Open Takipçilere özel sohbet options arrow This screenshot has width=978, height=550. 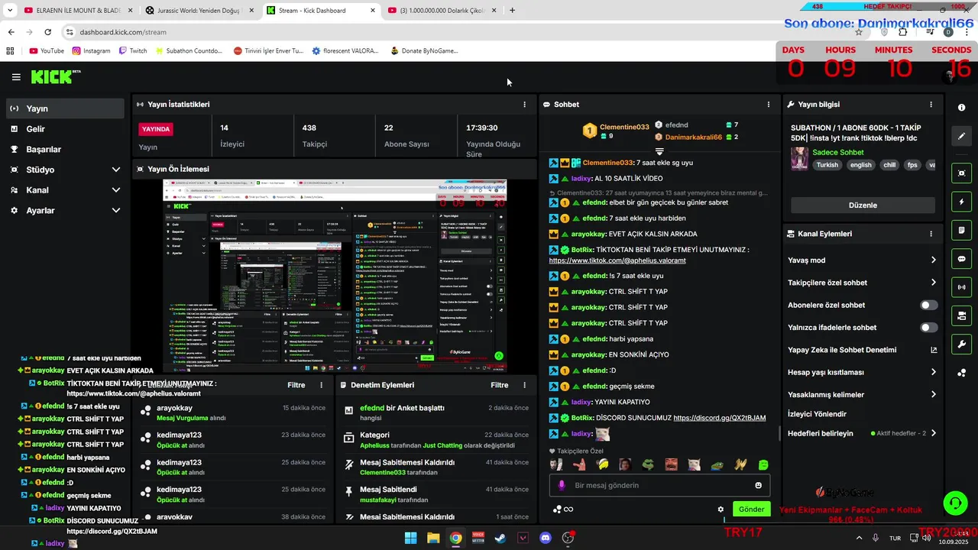[x=933, y=283]
